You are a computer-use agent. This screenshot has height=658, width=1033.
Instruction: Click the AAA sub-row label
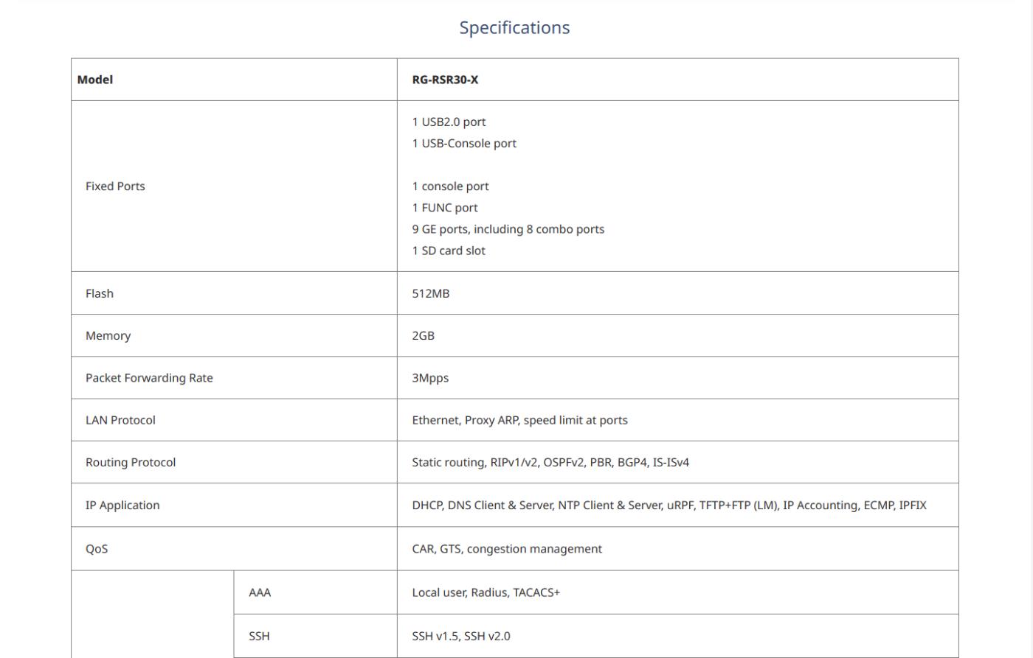[x=260, y=592]
